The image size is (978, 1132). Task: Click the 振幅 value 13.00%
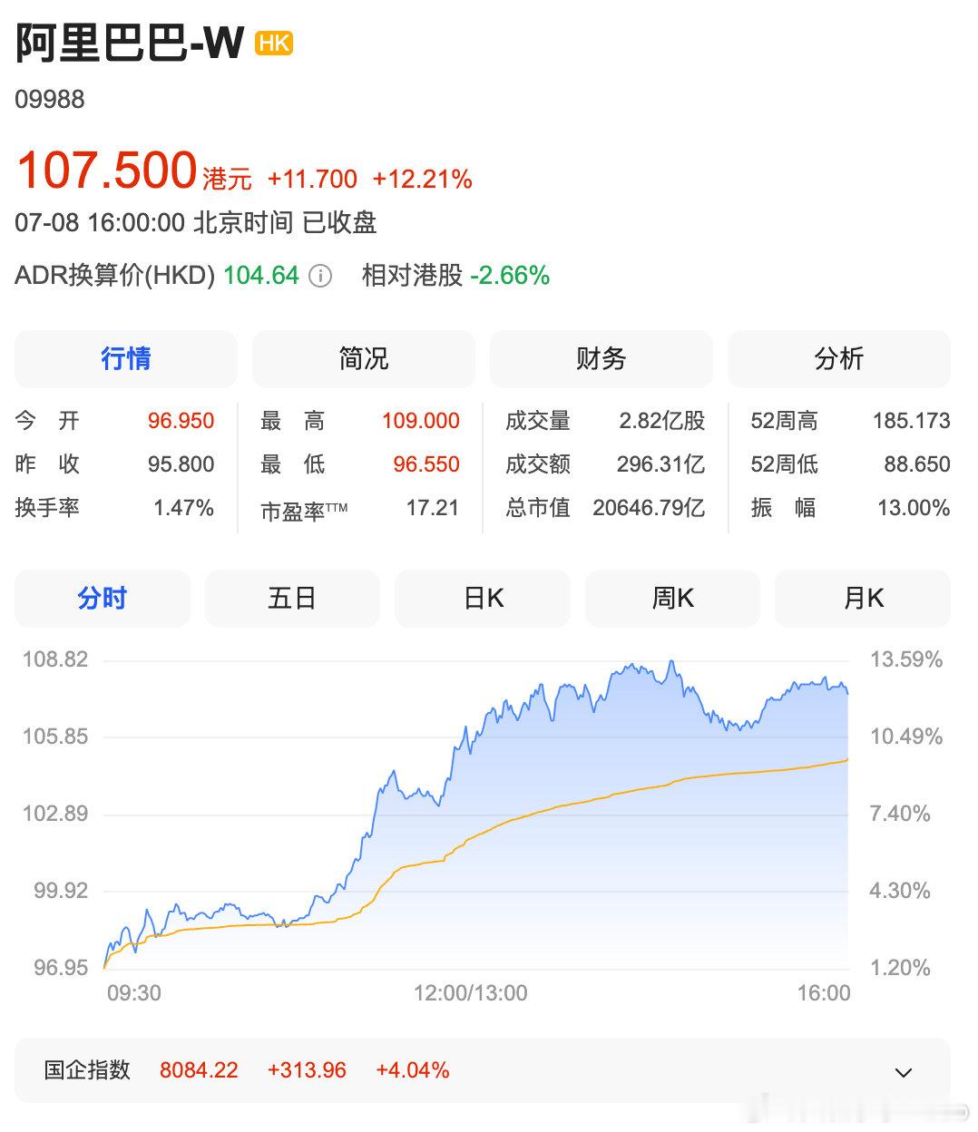click(x=914, y=508)
